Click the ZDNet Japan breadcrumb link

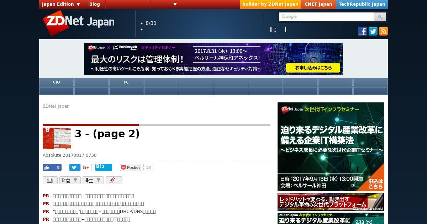(x=56, y=106)
